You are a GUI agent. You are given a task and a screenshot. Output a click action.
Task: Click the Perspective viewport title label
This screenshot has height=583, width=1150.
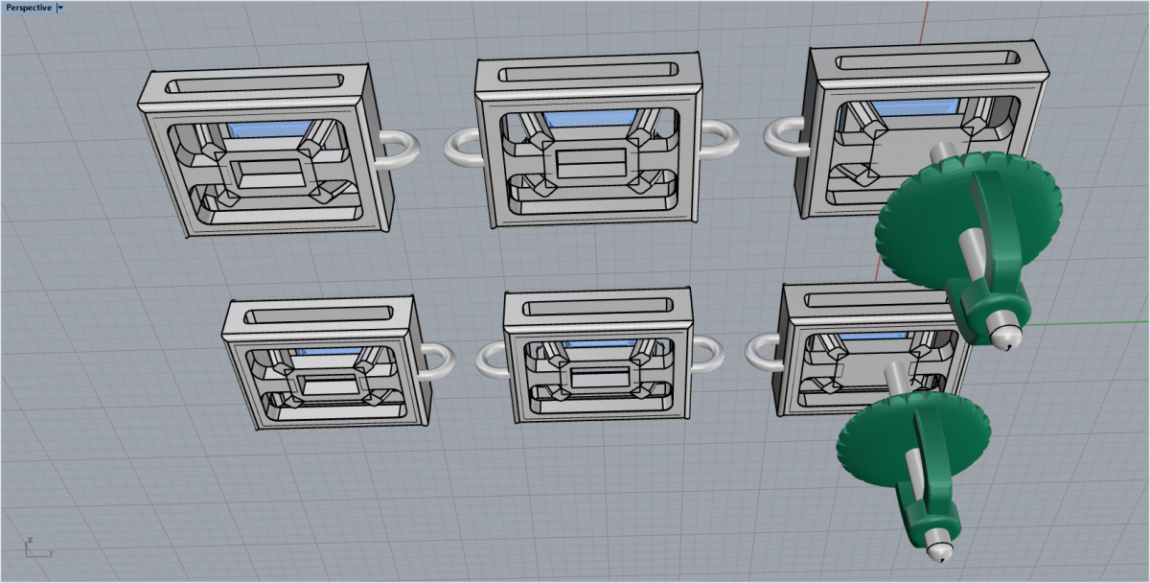(x=29, y=7)
